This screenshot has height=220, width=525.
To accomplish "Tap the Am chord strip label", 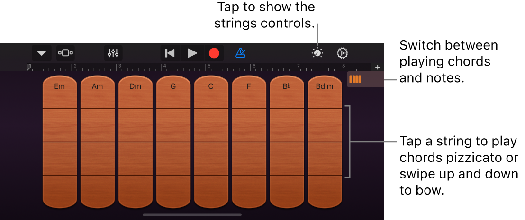I will tap(98, 86).
